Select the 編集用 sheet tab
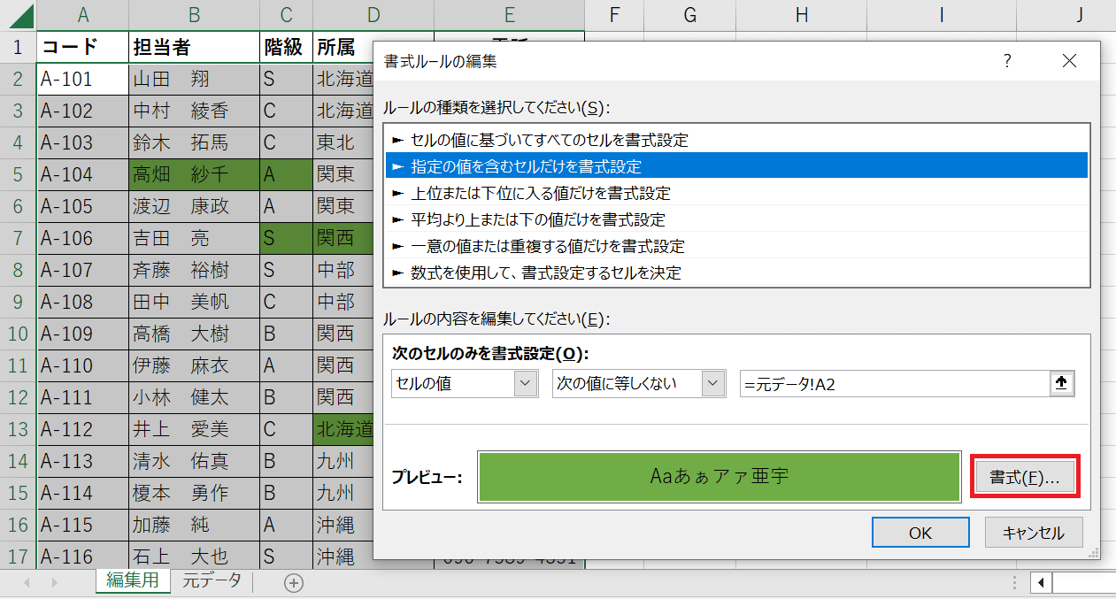Image resolution: width=1116 pixels, height=599 pixels. pyautogui.click(x=133, y=581)
